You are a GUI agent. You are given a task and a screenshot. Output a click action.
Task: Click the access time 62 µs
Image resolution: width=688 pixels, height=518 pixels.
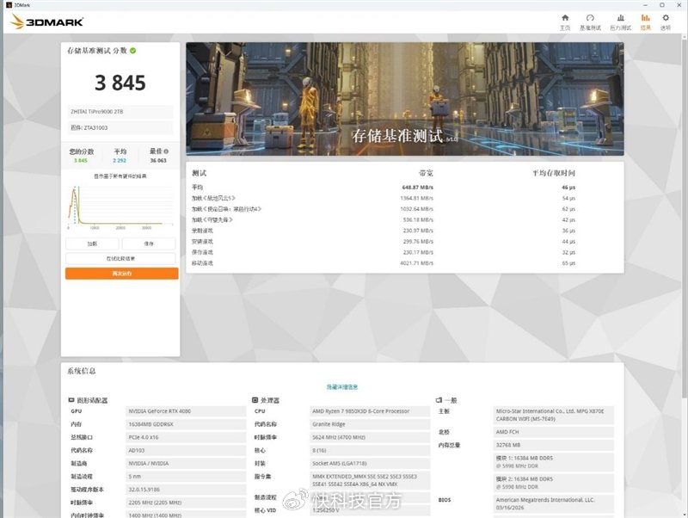[568, 209]
